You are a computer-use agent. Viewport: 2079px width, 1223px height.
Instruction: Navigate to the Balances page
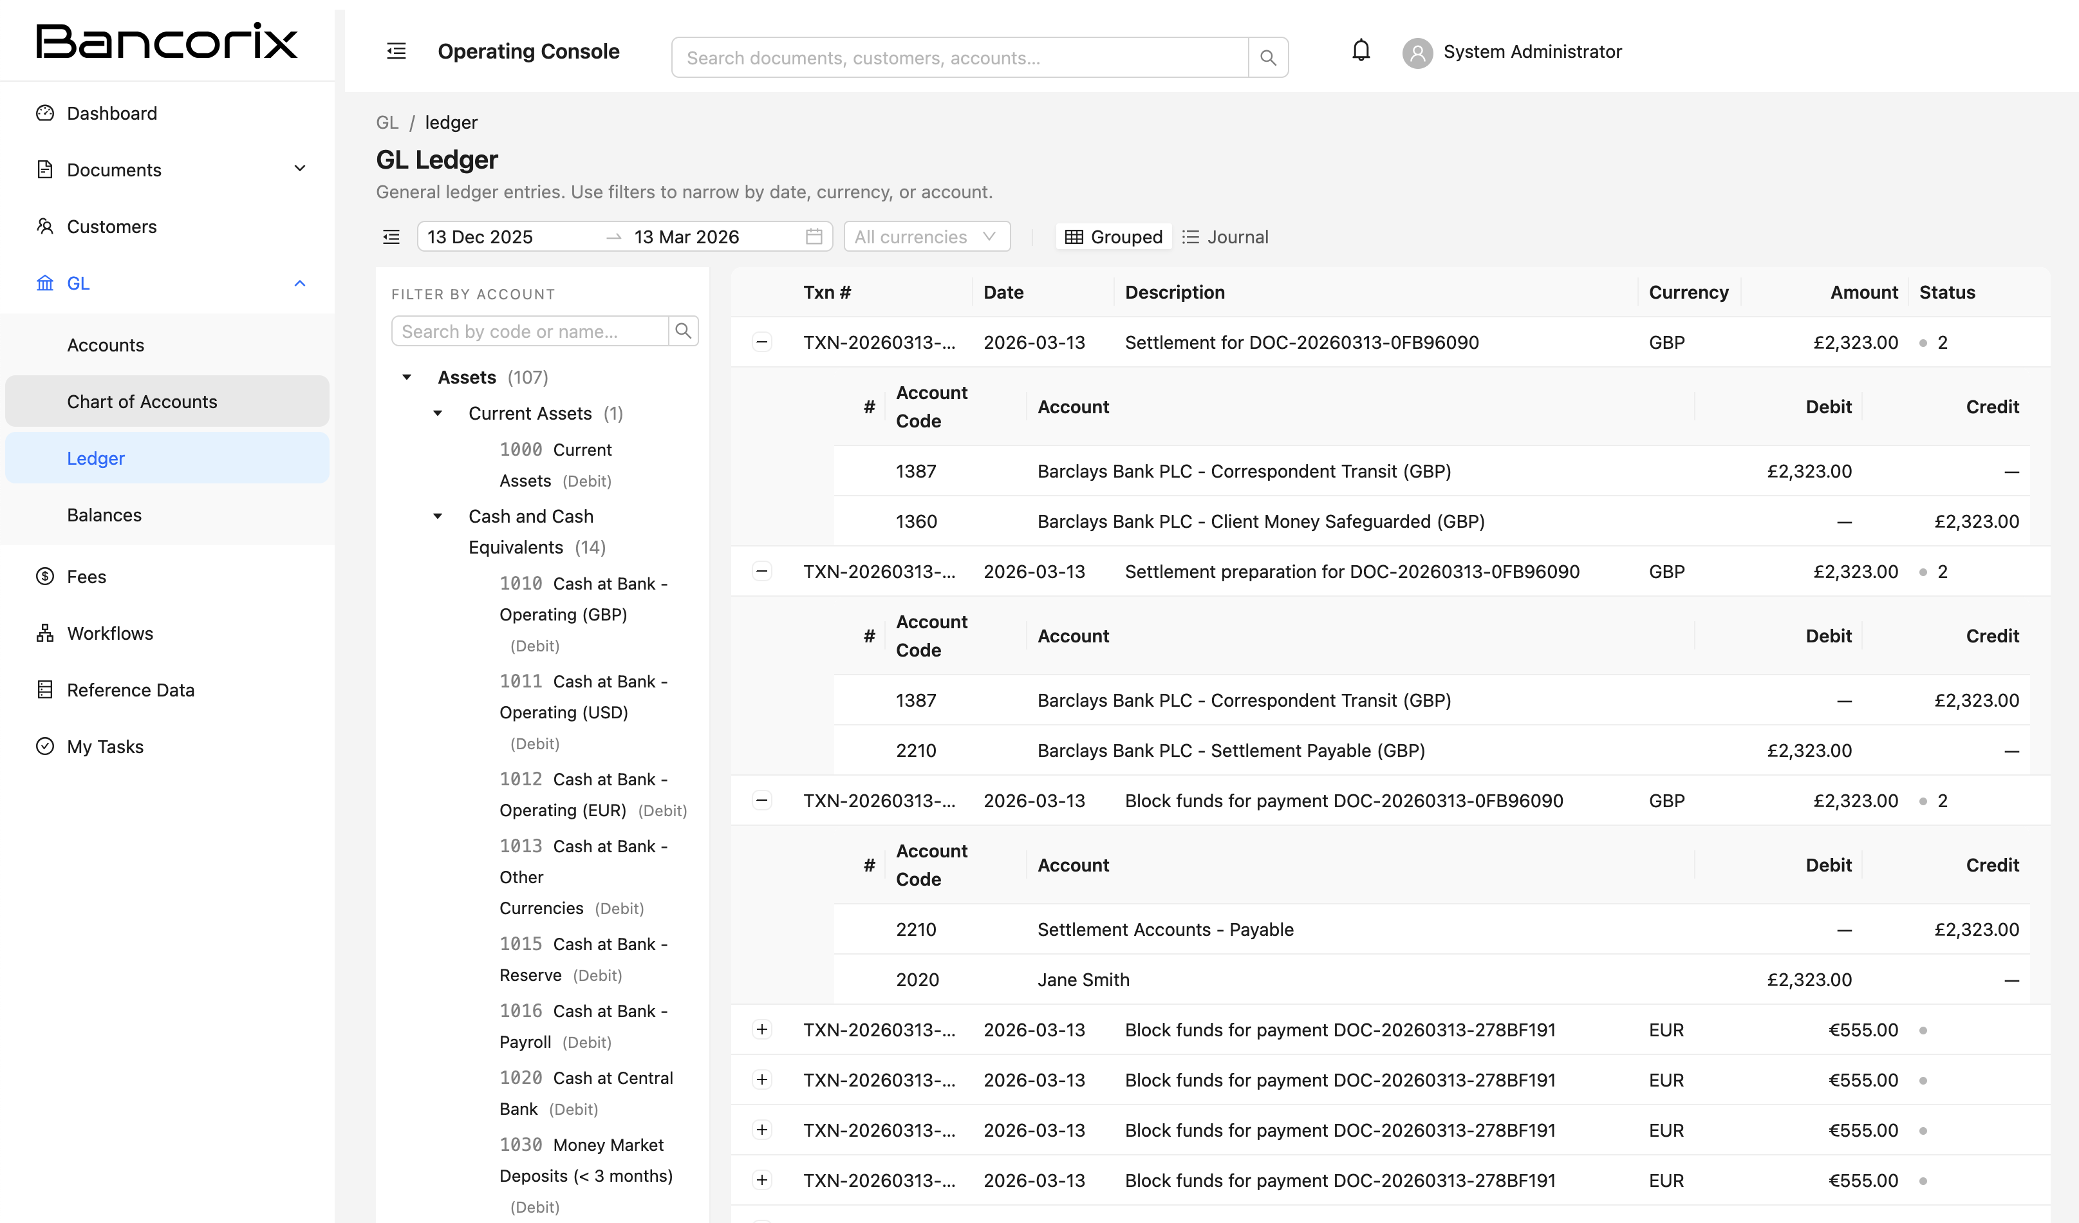coord(104,514)
